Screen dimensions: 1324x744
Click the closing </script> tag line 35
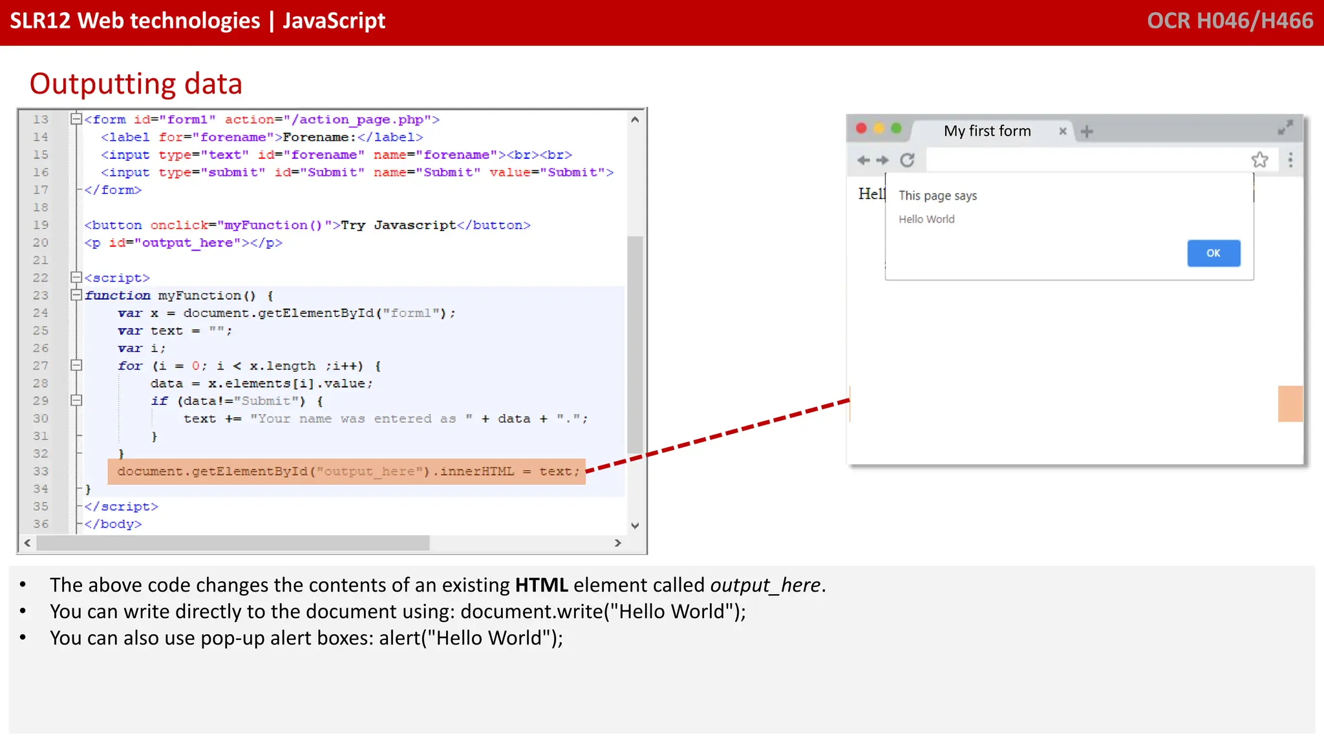click(122, 507)
